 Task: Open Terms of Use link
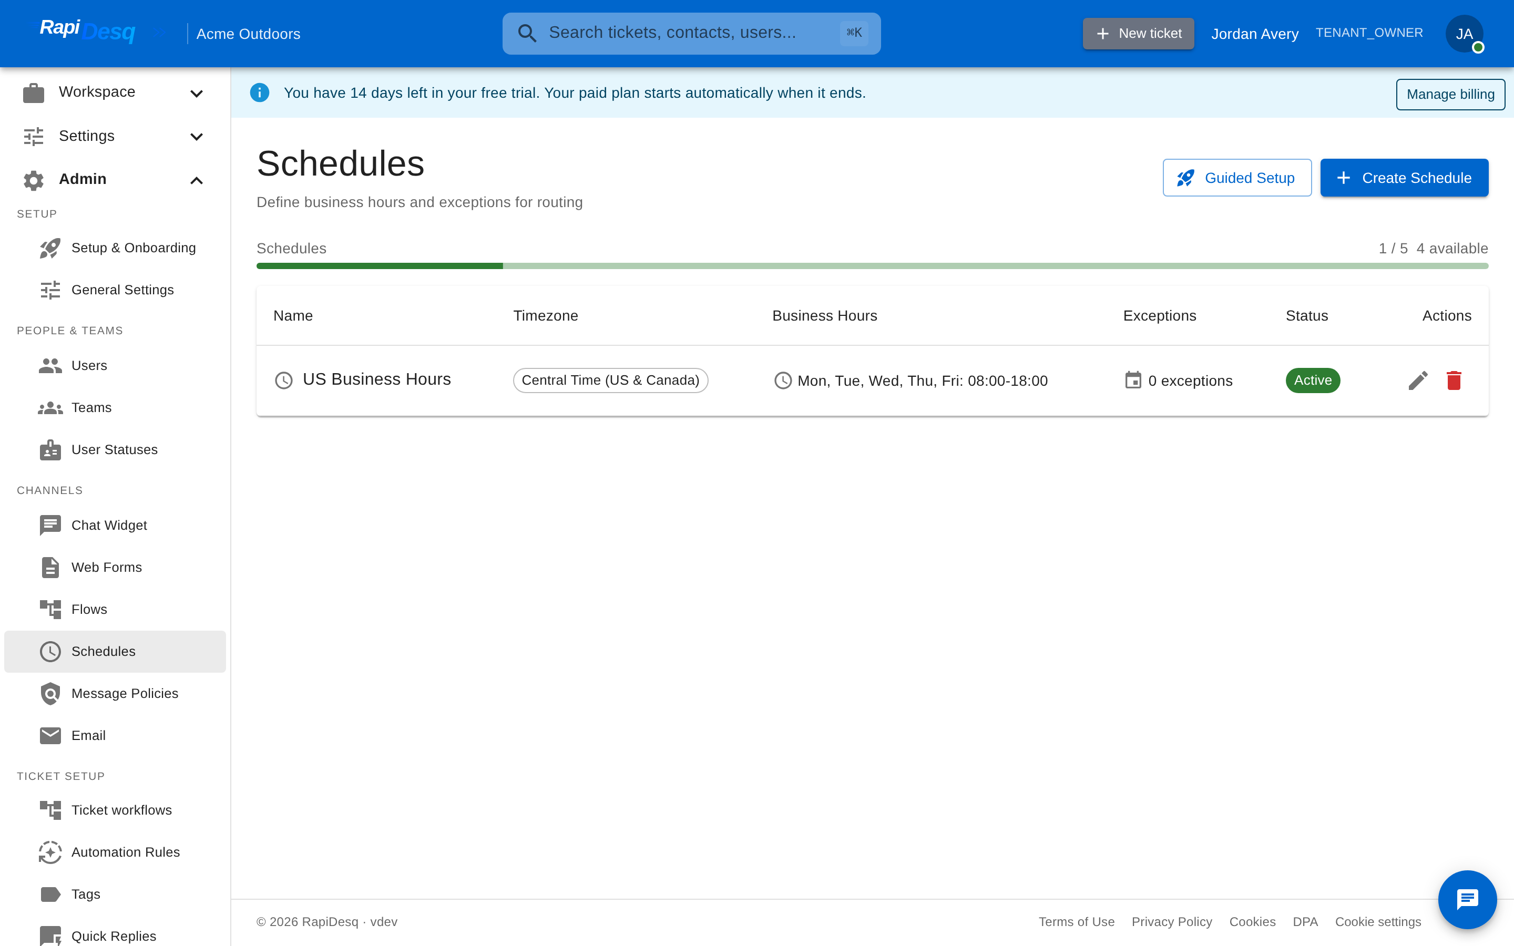[x=1076, y=922]
